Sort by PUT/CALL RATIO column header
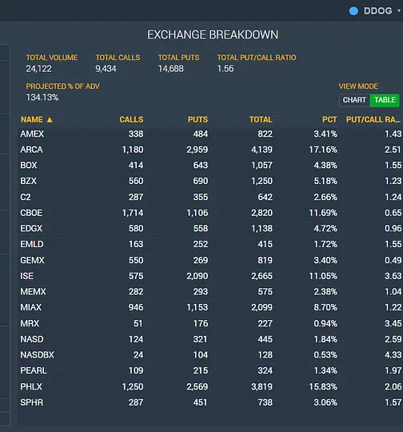 (373, 119)
